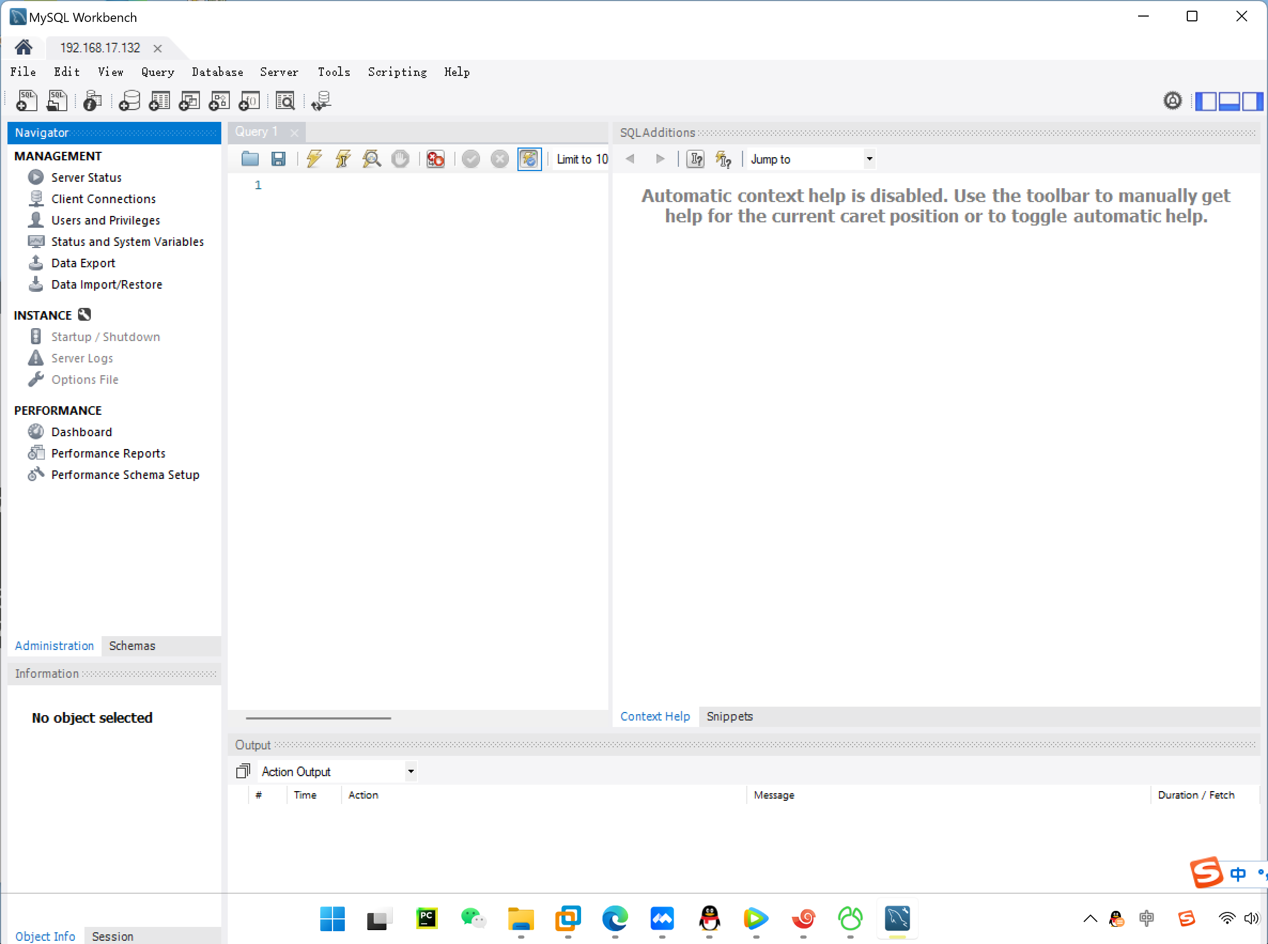Open the Limit to rows dropdown

(582, 159)
